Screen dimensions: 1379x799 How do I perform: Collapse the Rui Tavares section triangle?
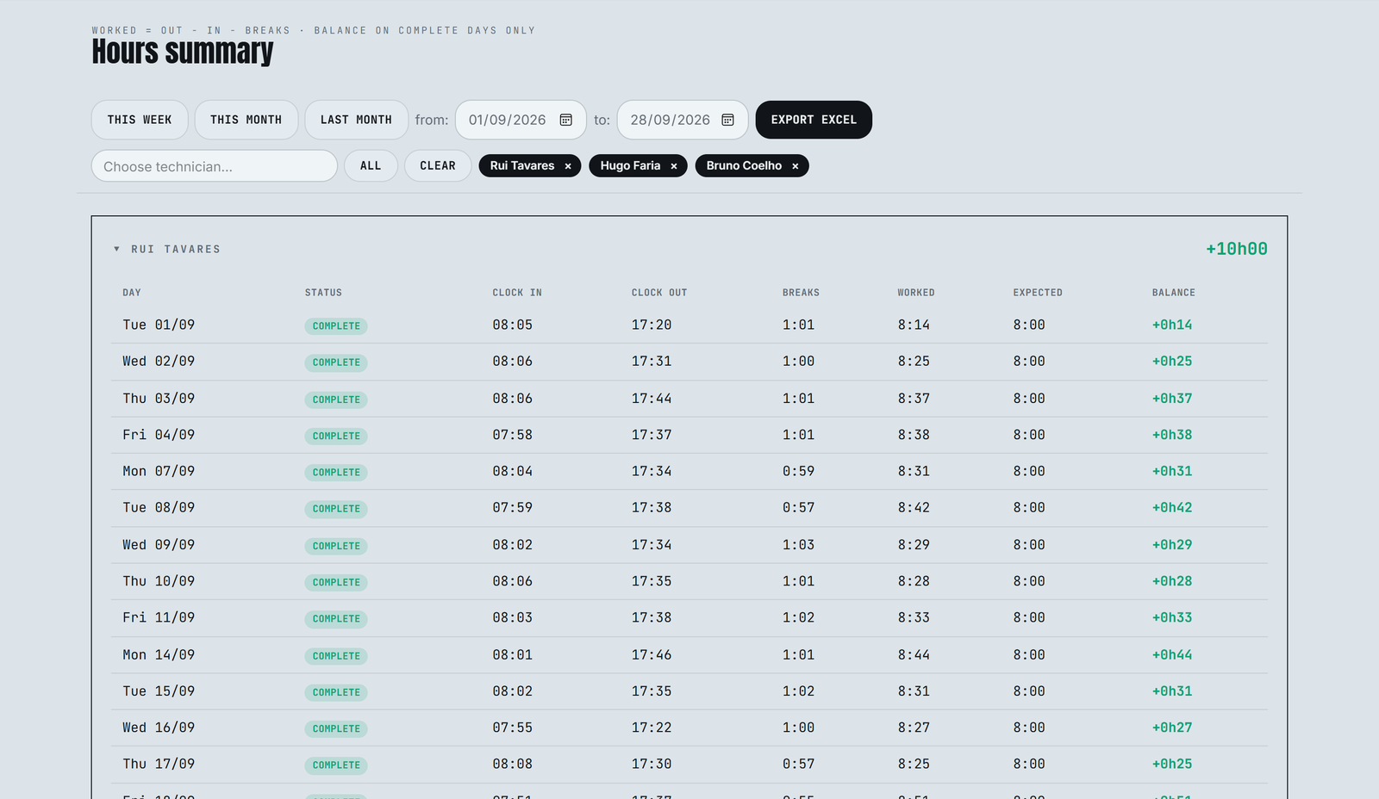pos(116,249)
